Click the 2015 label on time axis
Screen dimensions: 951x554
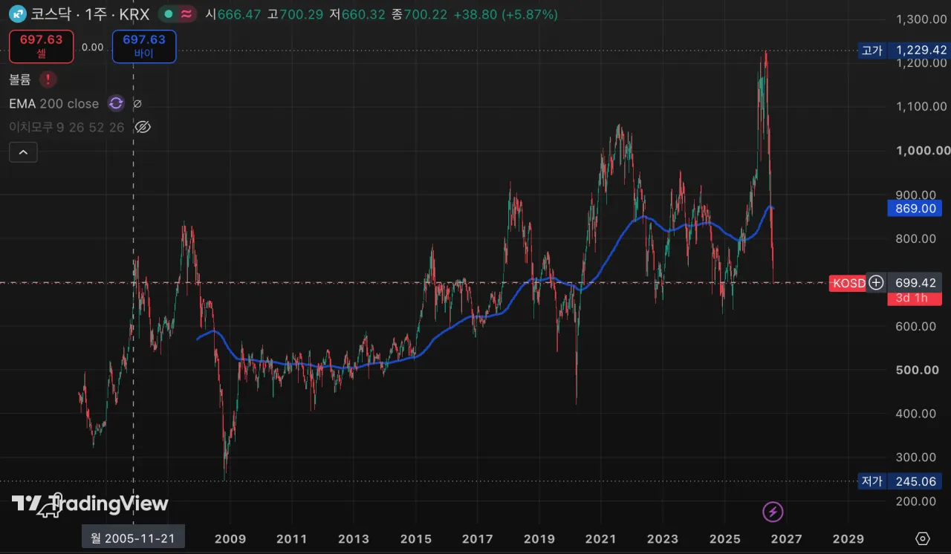pyautogui.click(x=415, y=538)
